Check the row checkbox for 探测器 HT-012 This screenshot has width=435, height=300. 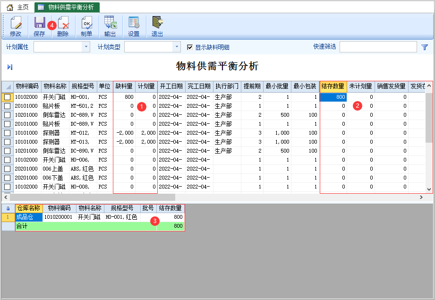coord(8,133)
